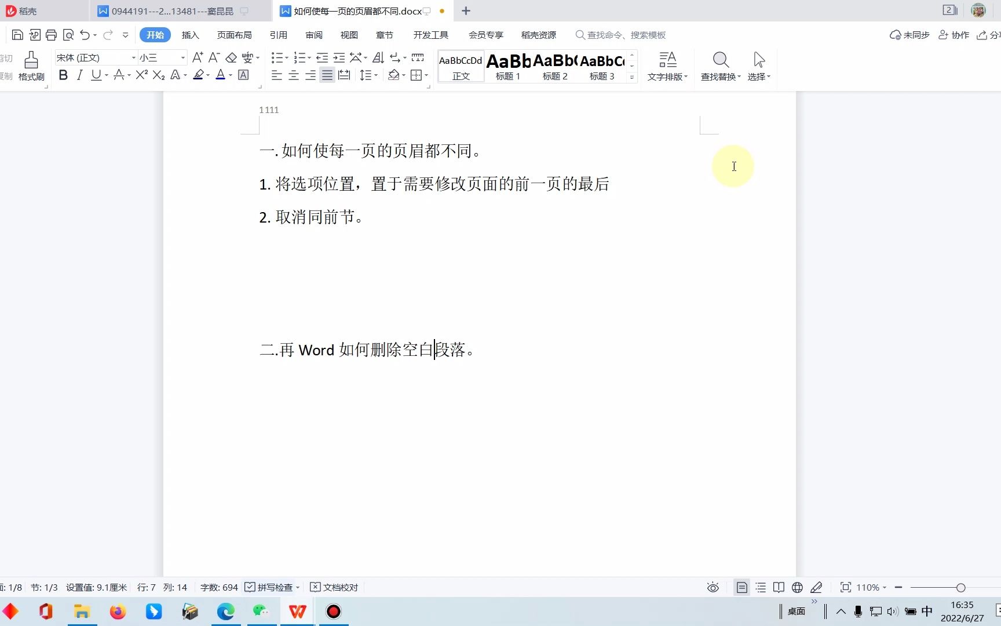Open WeChat from the taskbar
Image resolution: width=1001 pixels, height=626 pixels.
click(x=261, y=612)
